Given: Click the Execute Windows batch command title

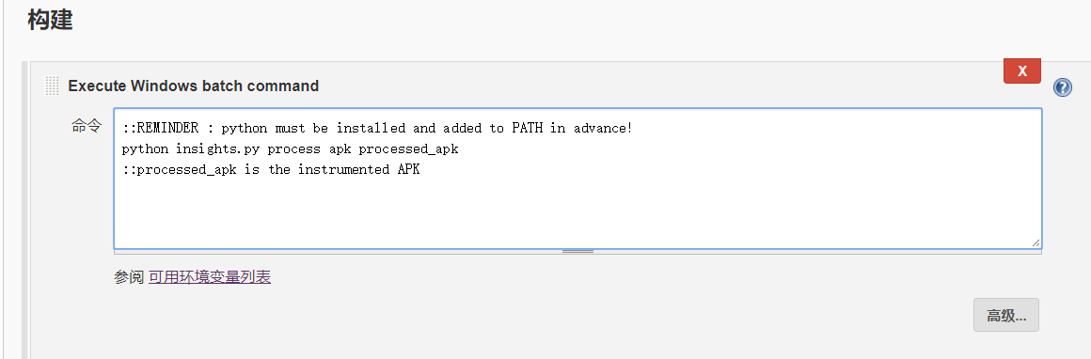Looking at the screenshot, I should pyautogui.click(x=194, y=86).
